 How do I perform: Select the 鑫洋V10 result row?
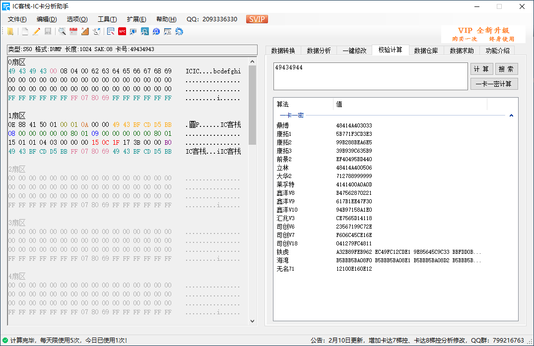396,210
